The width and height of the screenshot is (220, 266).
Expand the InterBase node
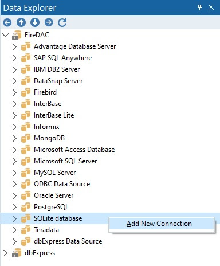(14, 104)
